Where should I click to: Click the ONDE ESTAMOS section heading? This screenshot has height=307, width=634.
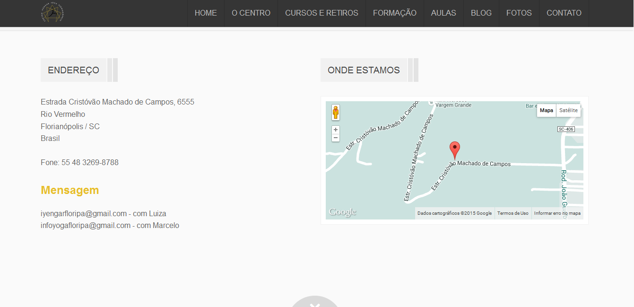pyautogui.click(x=364, y=70)
